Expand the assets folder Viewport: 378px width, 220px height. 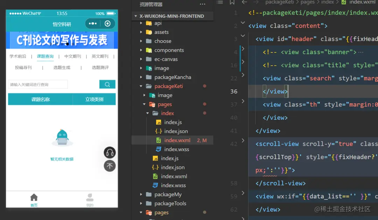point(141,32)
